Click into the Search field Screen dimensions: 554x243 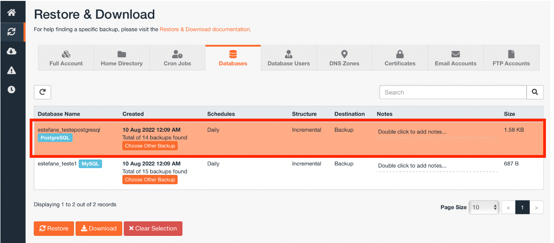tap(453, 92)
